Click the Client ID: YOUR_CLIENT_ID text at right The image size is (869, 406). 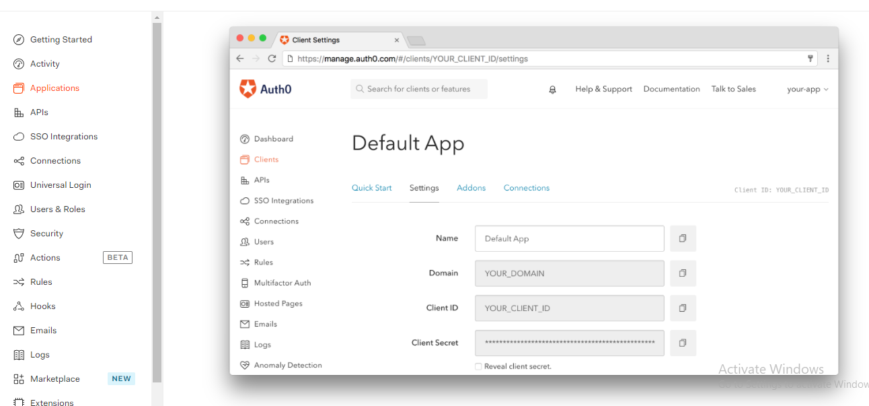click(x=782, y=190)
